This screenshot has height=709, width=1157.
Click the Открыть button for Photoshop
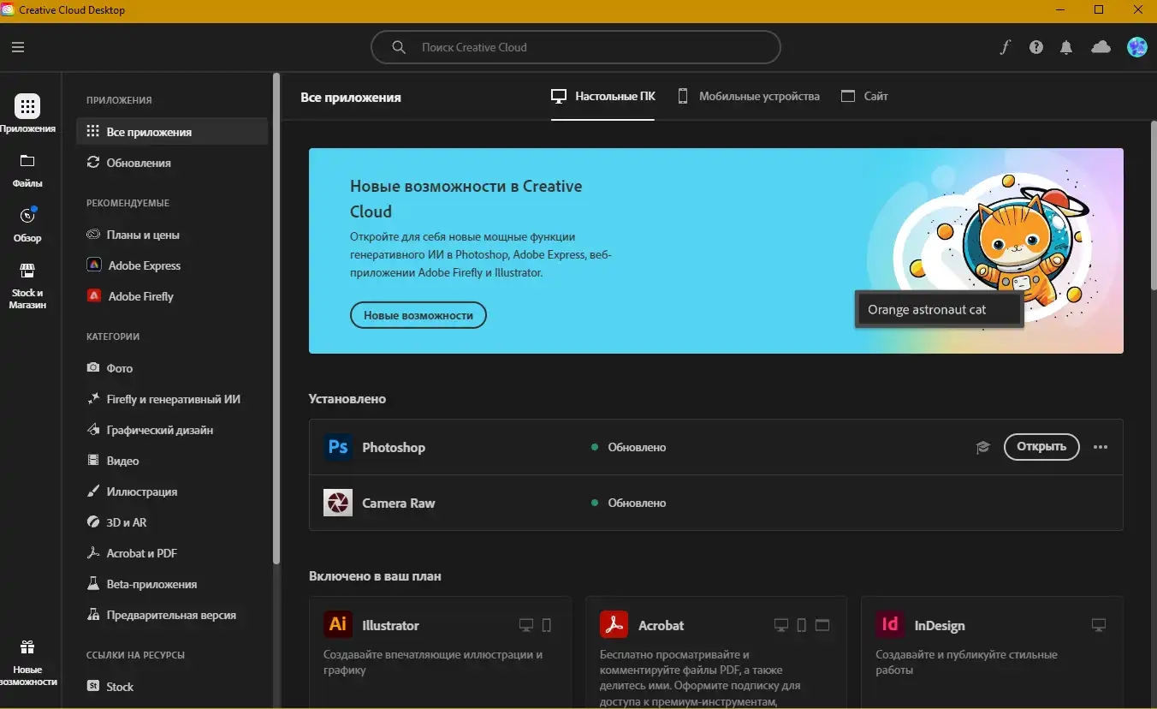1041,446
